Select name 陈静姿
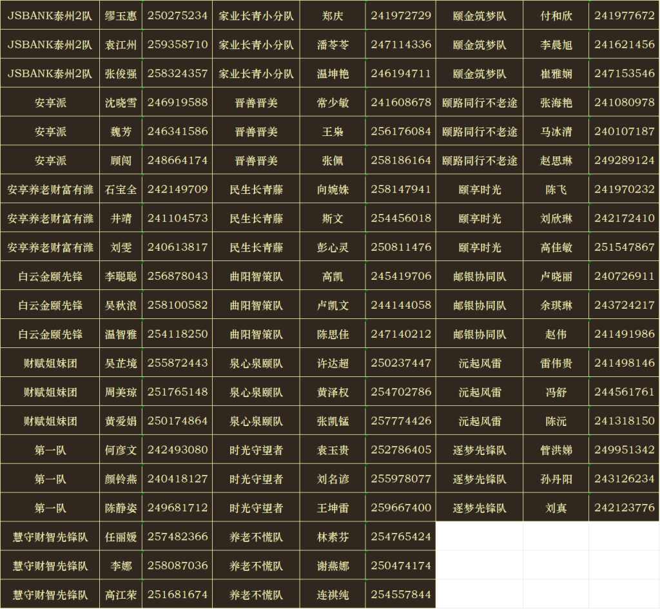Screen dimensions: 660x609 click(121, 508)
